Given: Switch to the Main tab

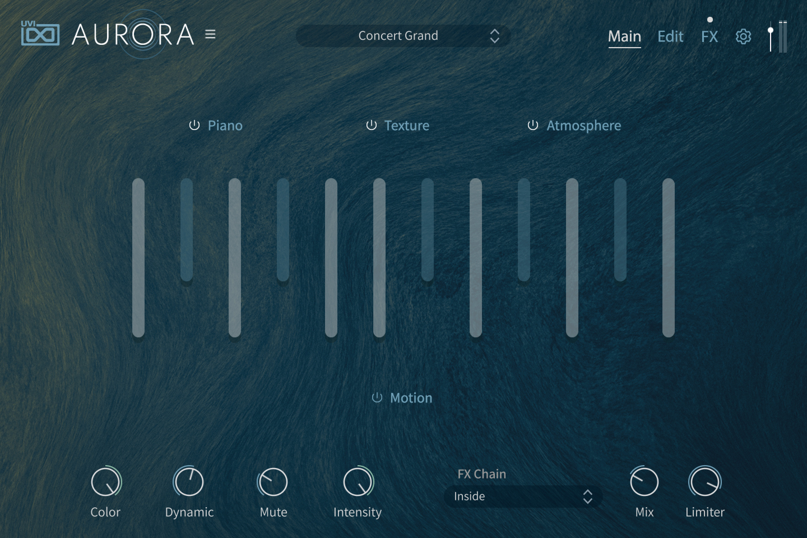Looking at the screenshot, I should coord(625,36).
